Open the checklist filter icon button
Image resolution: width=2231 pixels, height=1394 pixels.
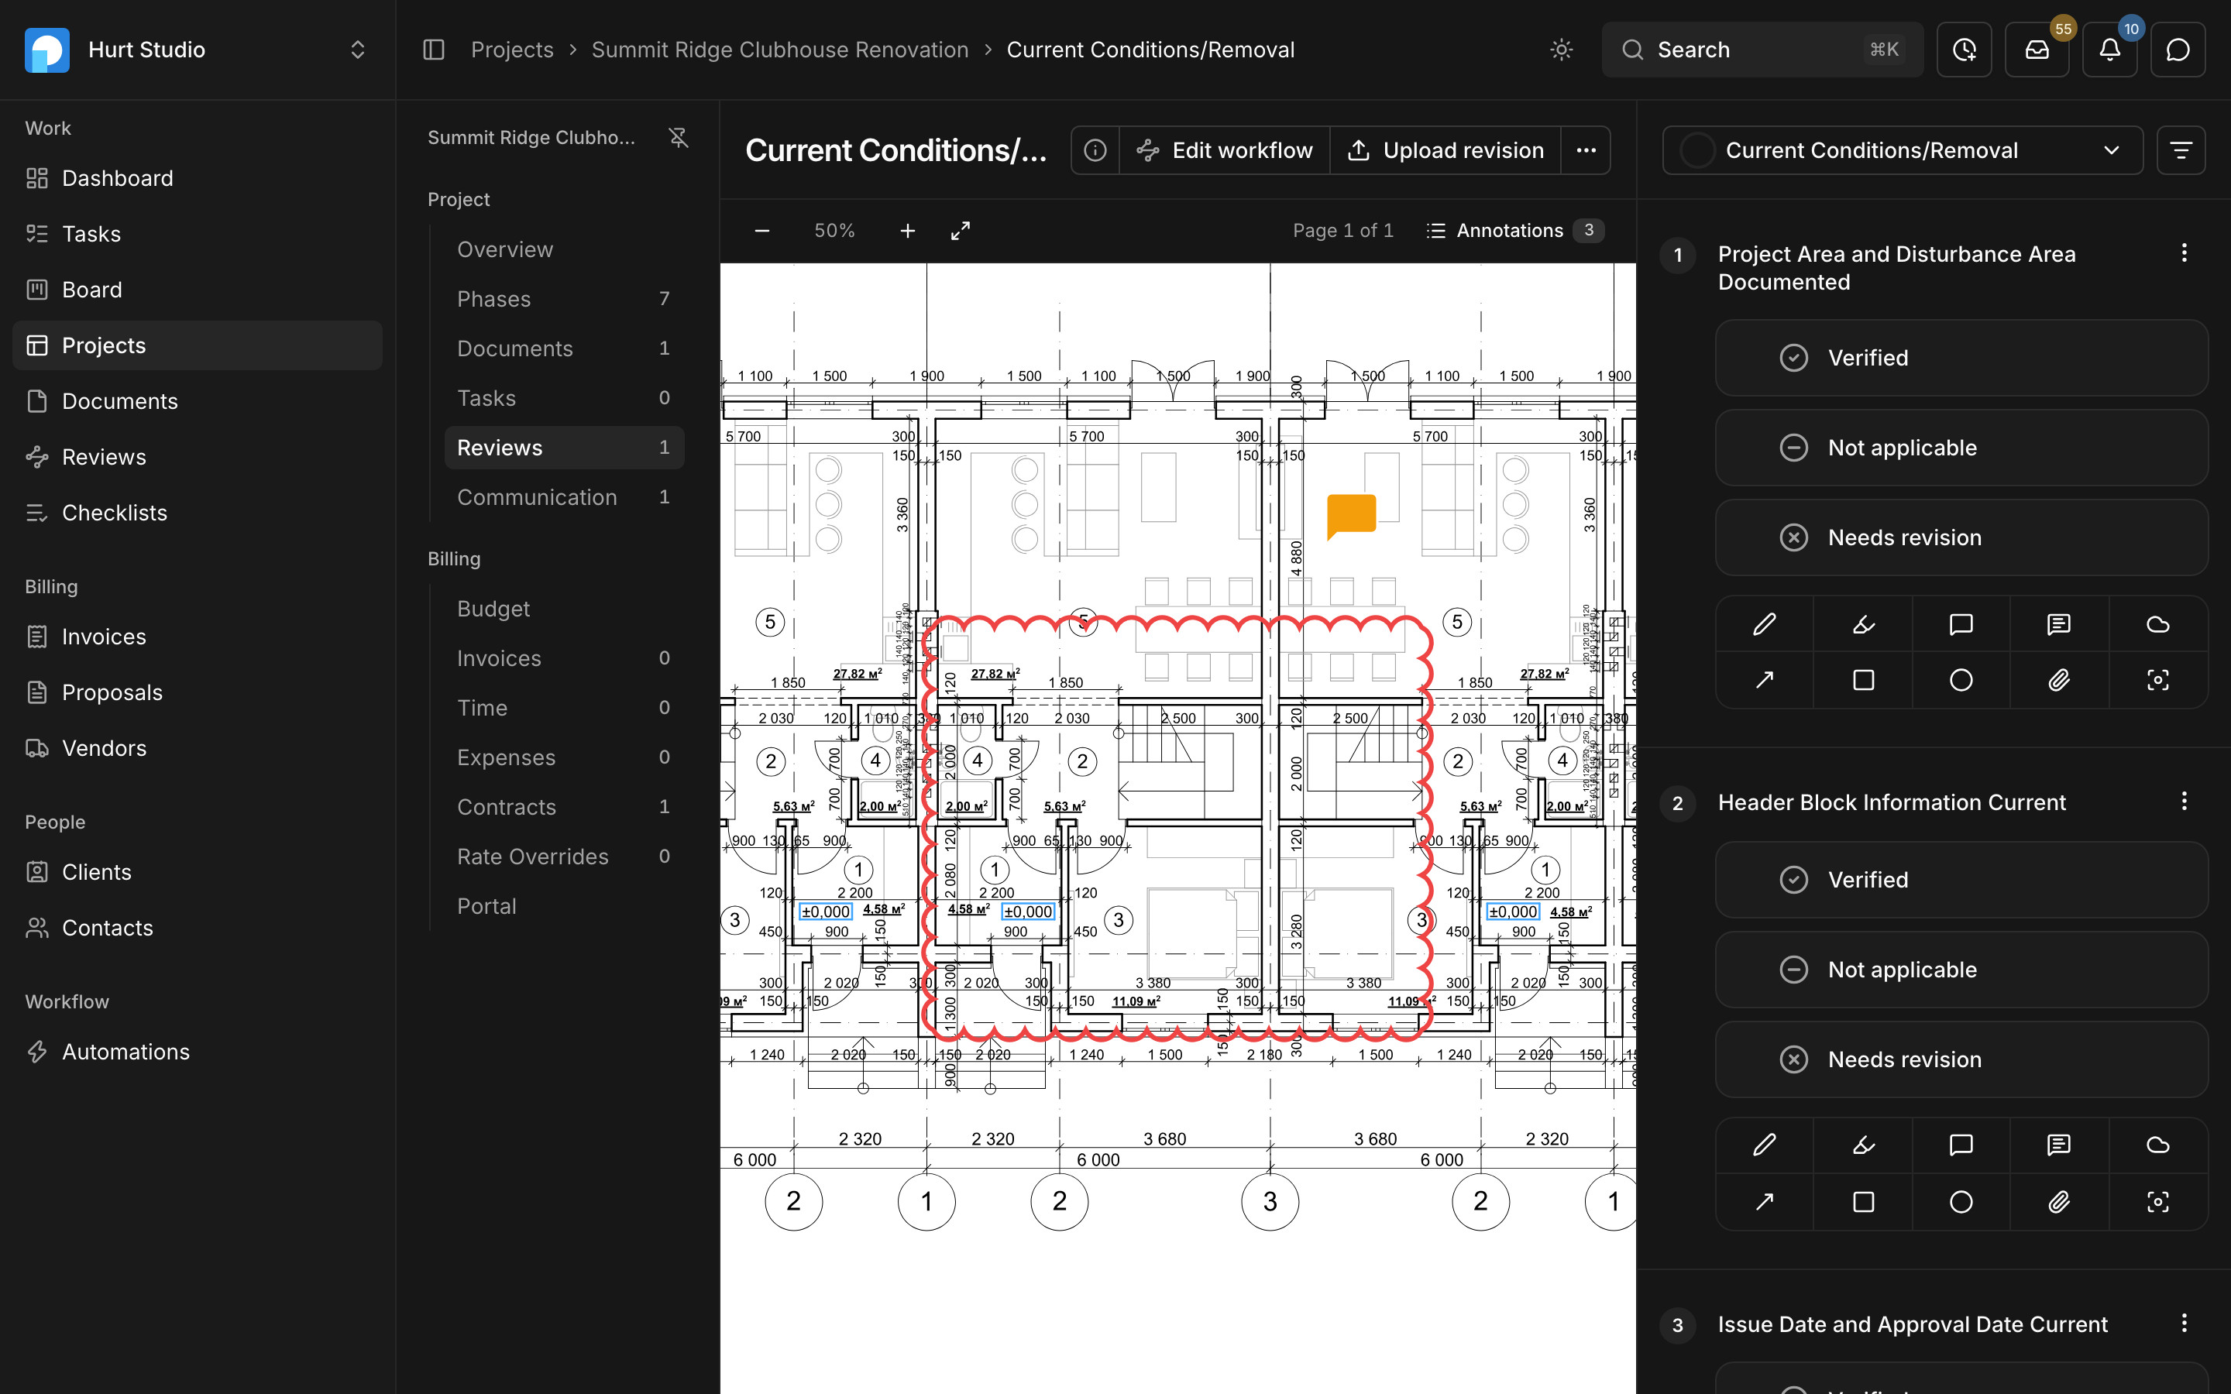tap(2181, 150)
